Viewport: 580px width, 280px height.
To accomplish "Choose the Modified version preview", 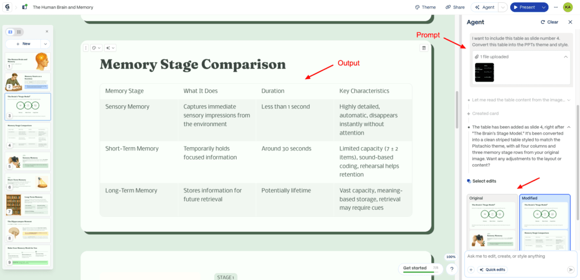I will tap(545, 221).
